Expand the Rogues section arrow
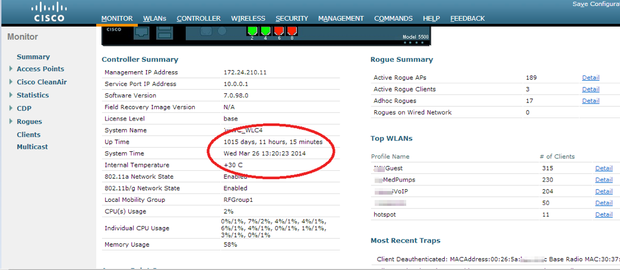The image size is (620, 270). point(11,122)
